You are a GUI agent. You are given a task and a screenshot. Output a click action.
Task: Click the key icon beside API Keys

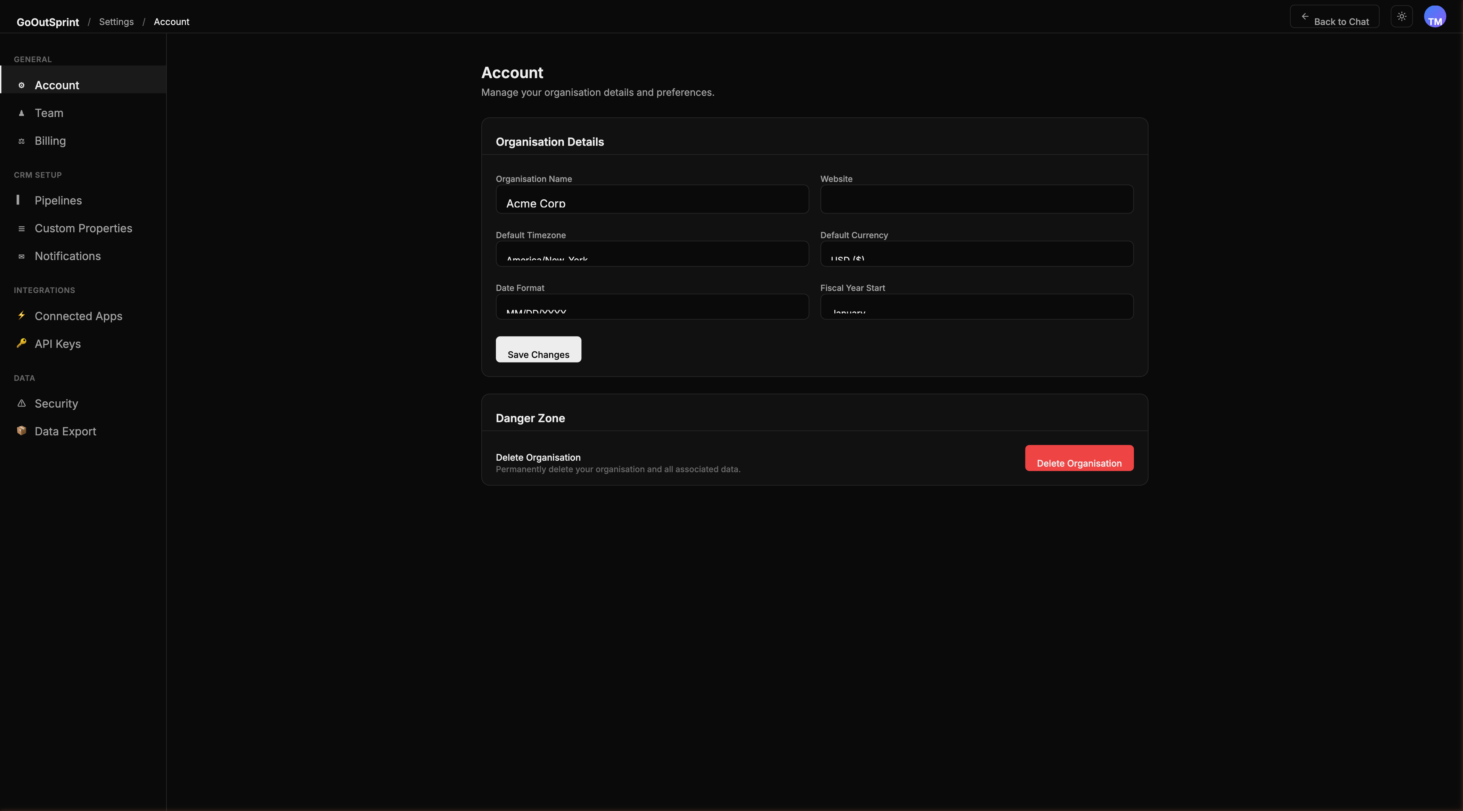[22, 343]
